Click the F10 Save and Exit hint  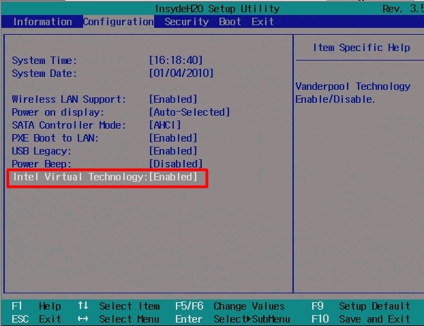361,319
